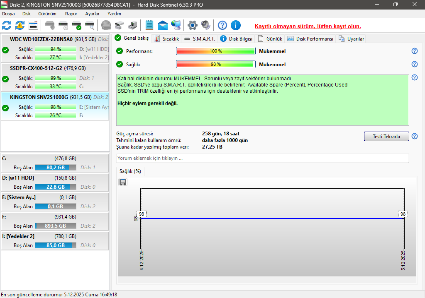Click the globe with monitor icon

176,25
